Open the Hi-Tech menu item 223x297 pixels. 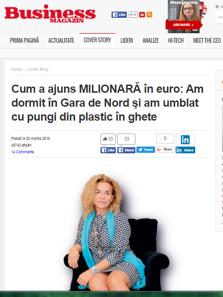176,40
